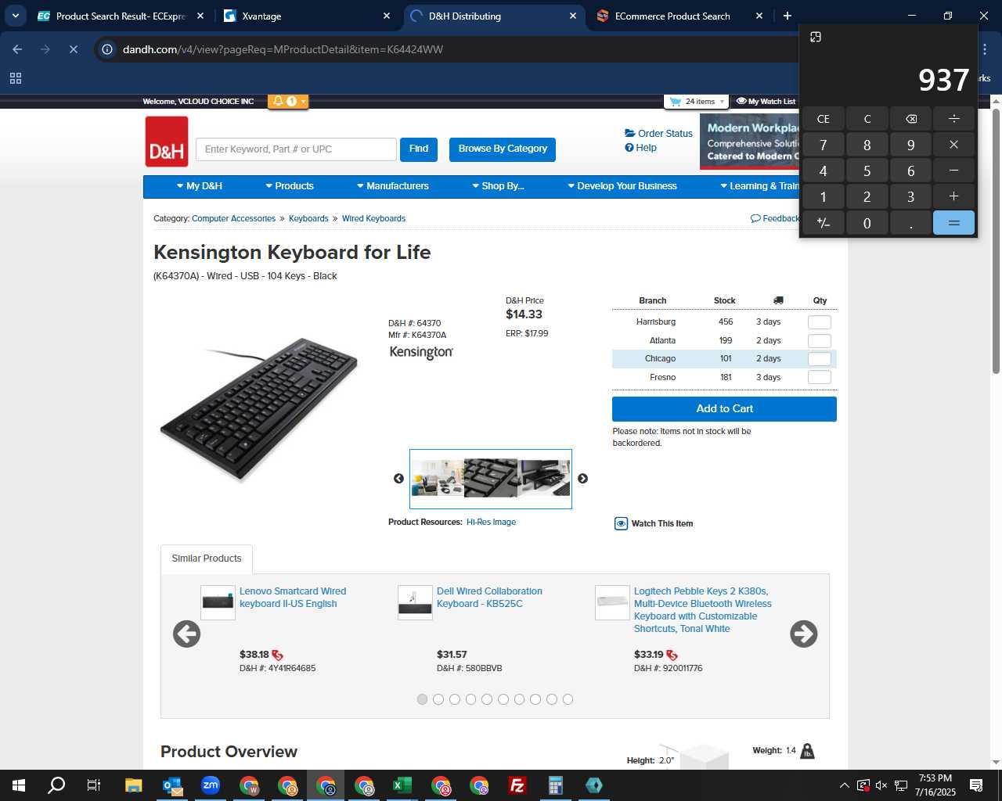Open Zoom from the taskbar
This screenshot has height=801, width=1002.
coord(210,785)
